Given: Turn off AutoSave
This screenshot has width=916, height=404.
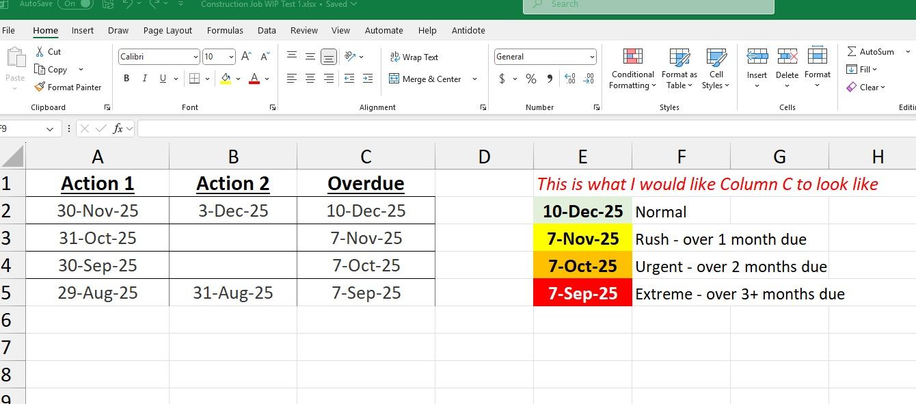Looking at the screenshot, I should 76,4.
